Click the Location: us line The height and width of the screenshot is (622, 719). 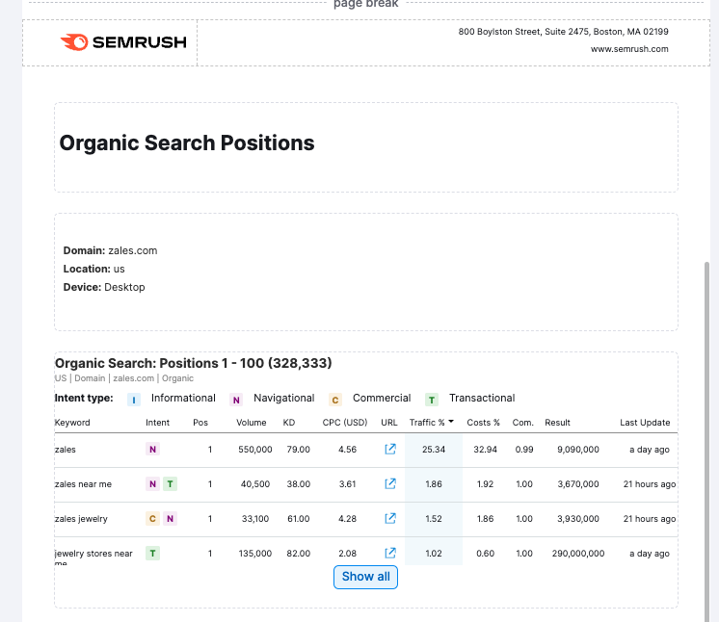94,269
